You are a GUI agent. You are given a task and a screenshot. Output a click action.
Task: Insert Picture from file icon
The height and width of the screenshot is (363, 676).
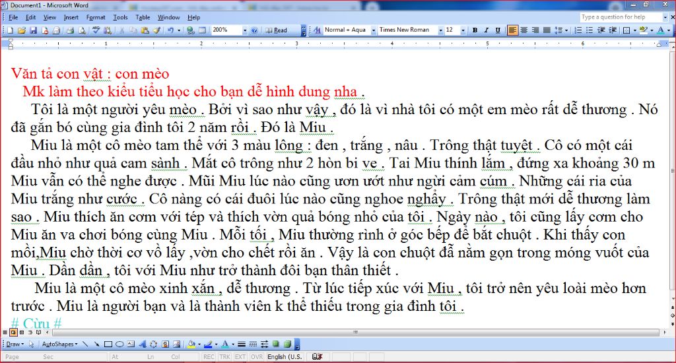177,344
